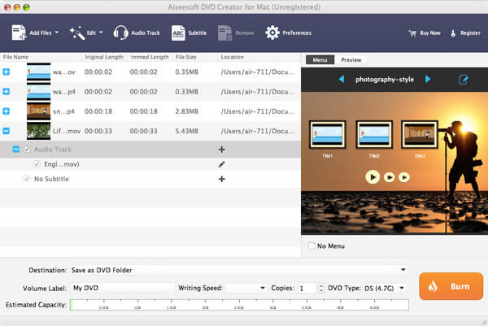Click the edit menu template icon
Image resolution: width=488 pixels, height=326 pixels.
point(463,80)
